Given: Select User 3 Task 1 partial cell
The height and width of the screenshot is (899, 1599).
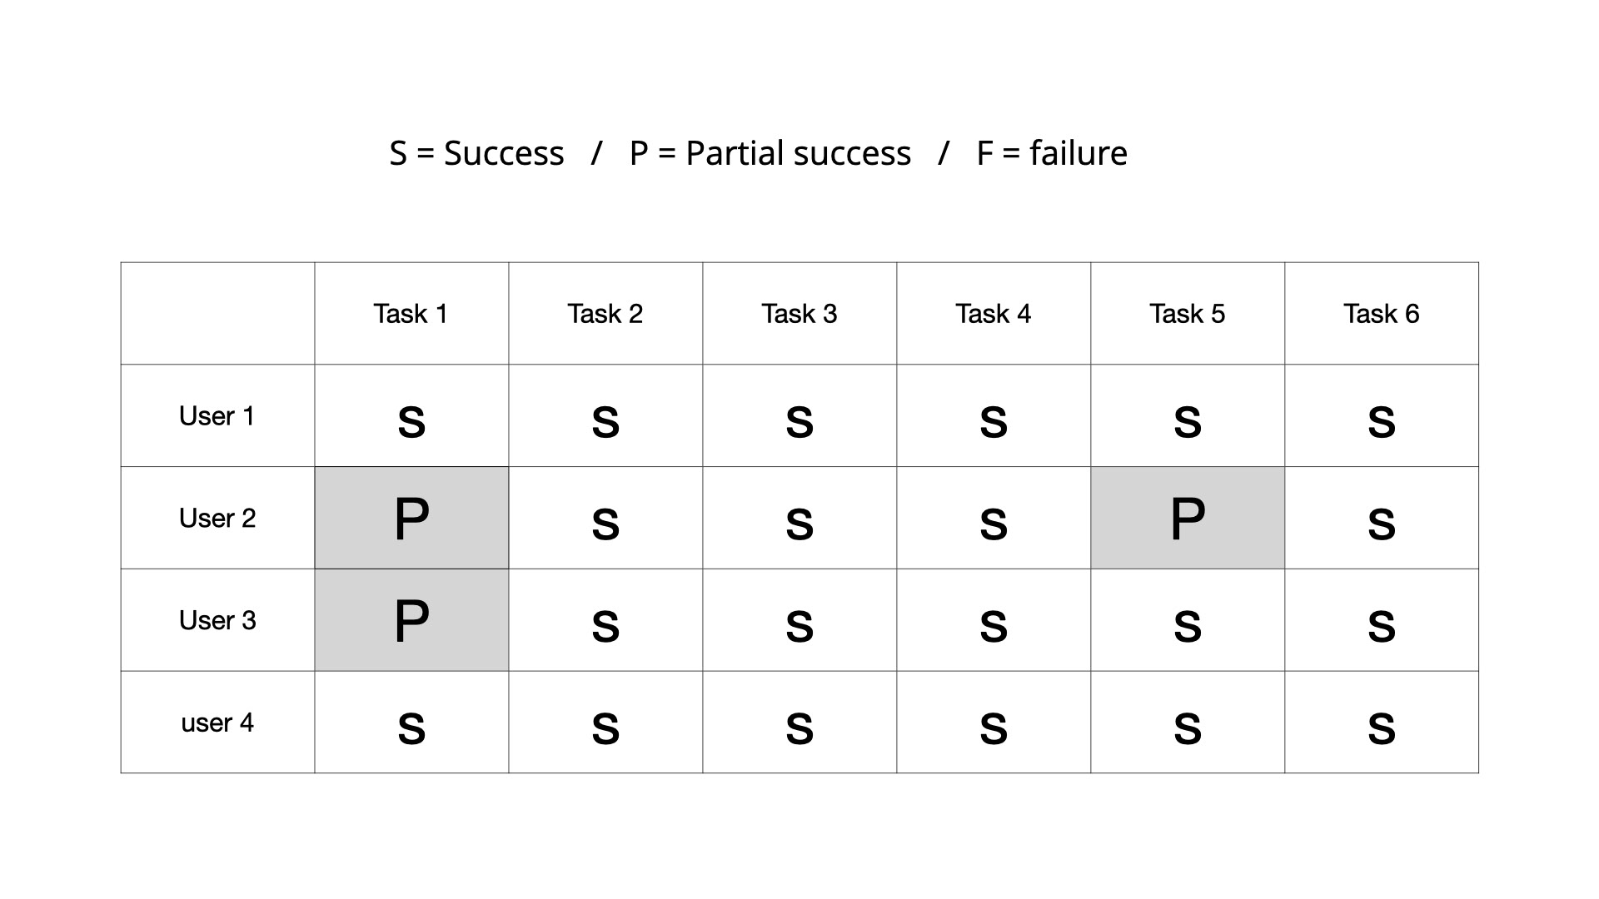Looking at the screenshot, I should 411,620.
